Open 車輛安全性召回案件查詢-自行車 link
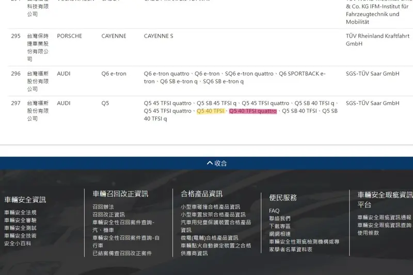Image resolution: width=413 pixels, height=275 pixels. click(x=126, y=241)
